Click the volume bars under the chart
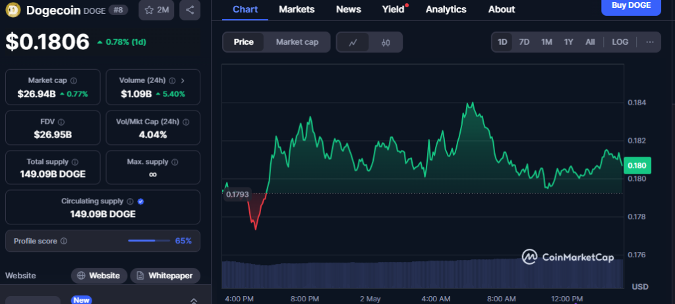 (x=423, y=274)
